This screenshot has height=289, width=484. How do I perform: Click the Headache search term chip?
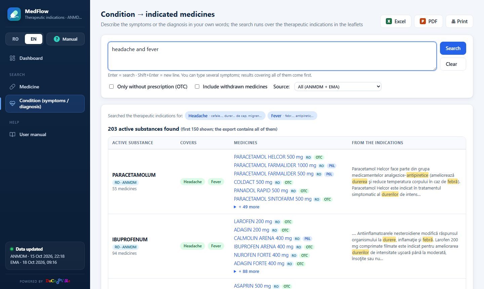[225, 116]
